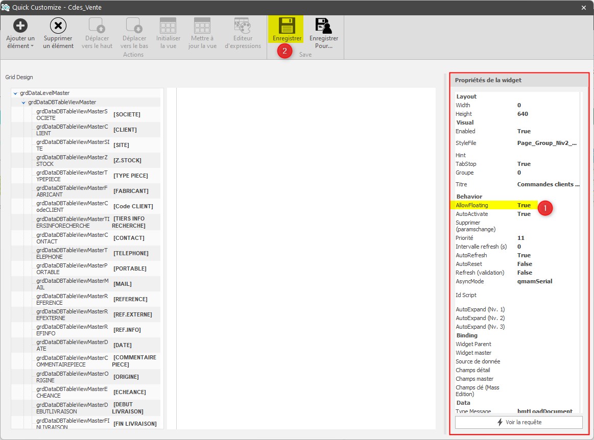This screenshot has width=594, height=440.
Task: Toggle the AllowFloating True value
Action: click(524, 205)
